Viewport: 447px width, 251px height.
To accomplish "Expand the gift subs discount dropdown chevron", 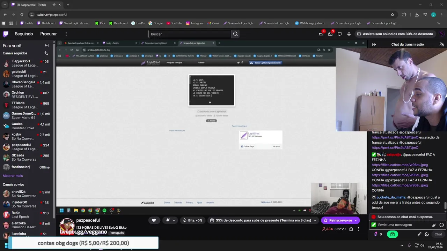I will pyautogui.click(x=315, y=220).
